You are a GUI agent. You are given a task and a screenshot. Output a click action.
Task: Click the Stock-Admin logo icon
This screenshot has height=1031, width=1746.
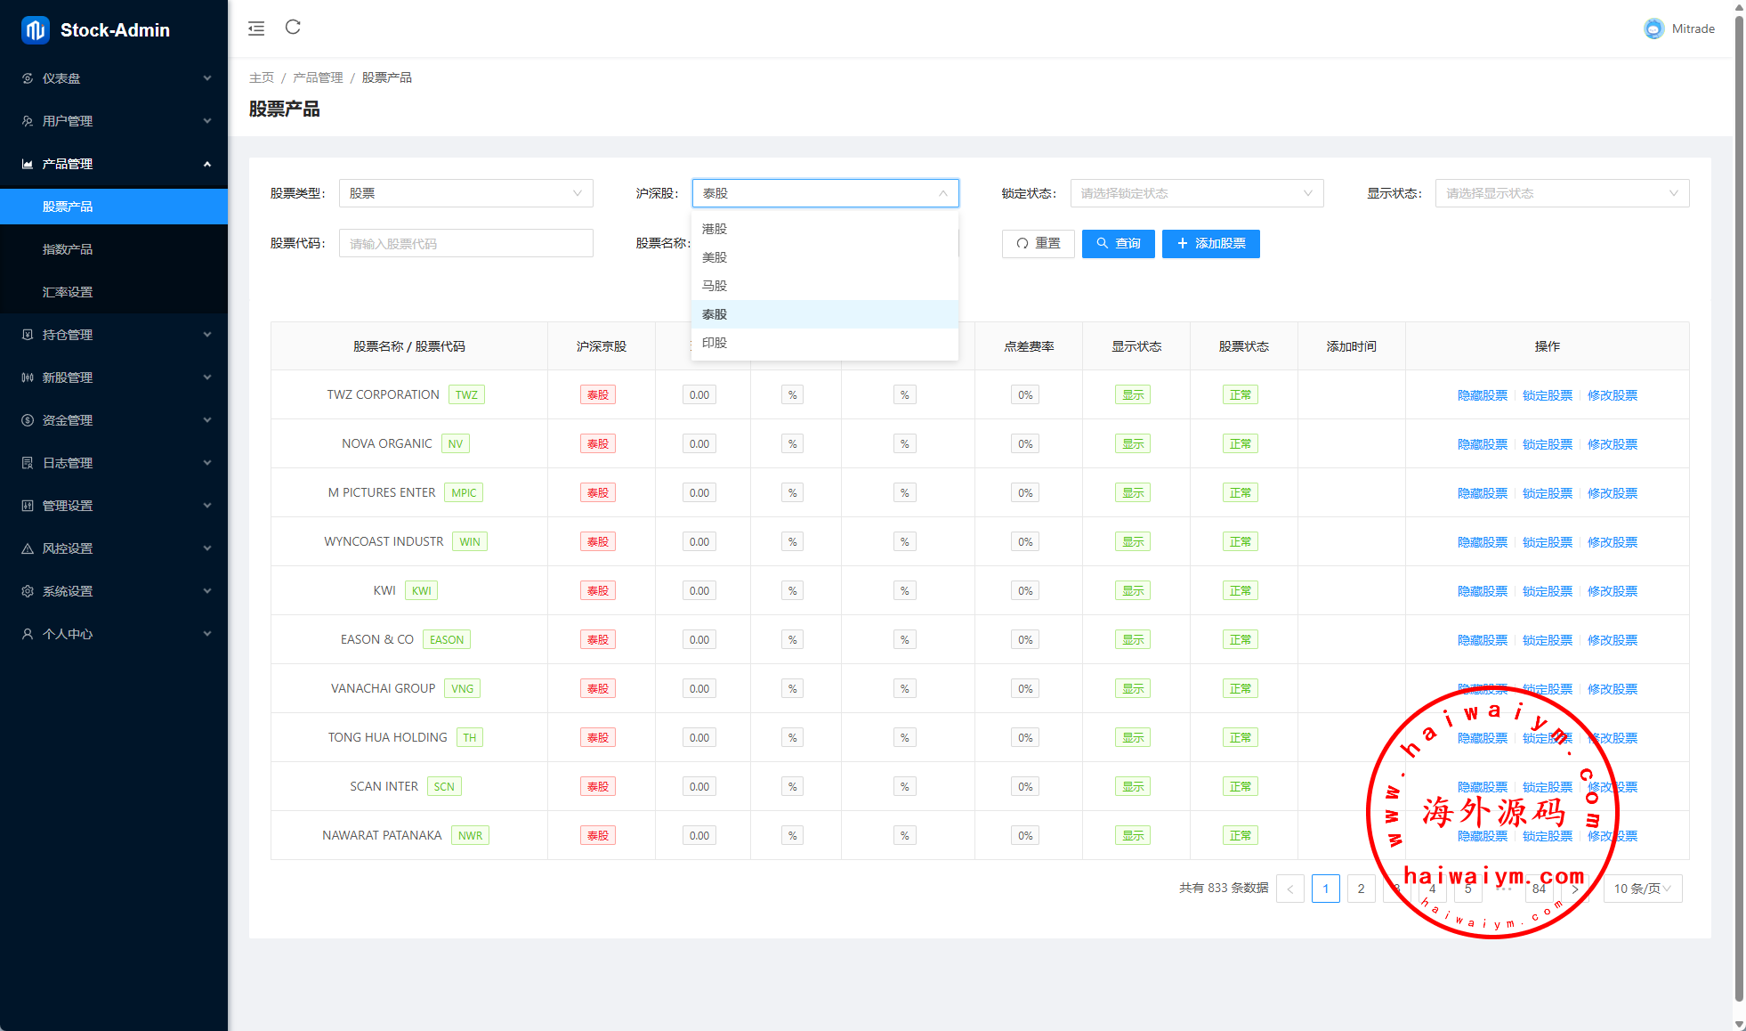[x=36, y=30]
